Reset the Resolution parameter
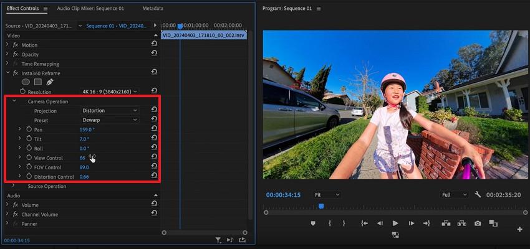 154,90
